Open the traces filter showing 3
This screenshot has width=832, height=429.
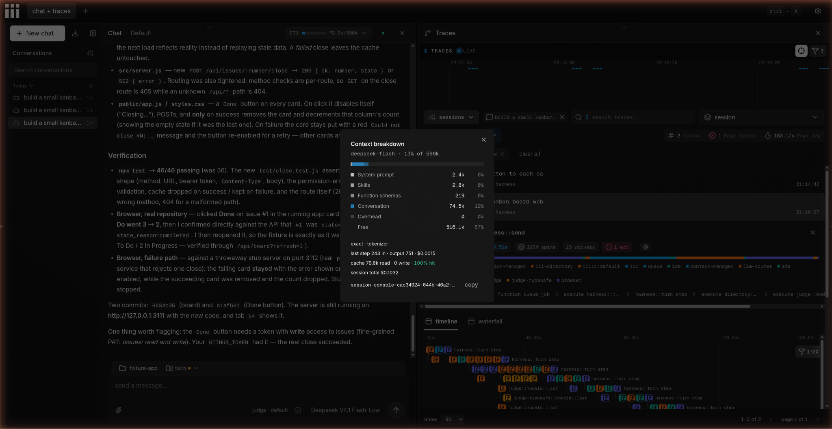[x=817, y=51]
